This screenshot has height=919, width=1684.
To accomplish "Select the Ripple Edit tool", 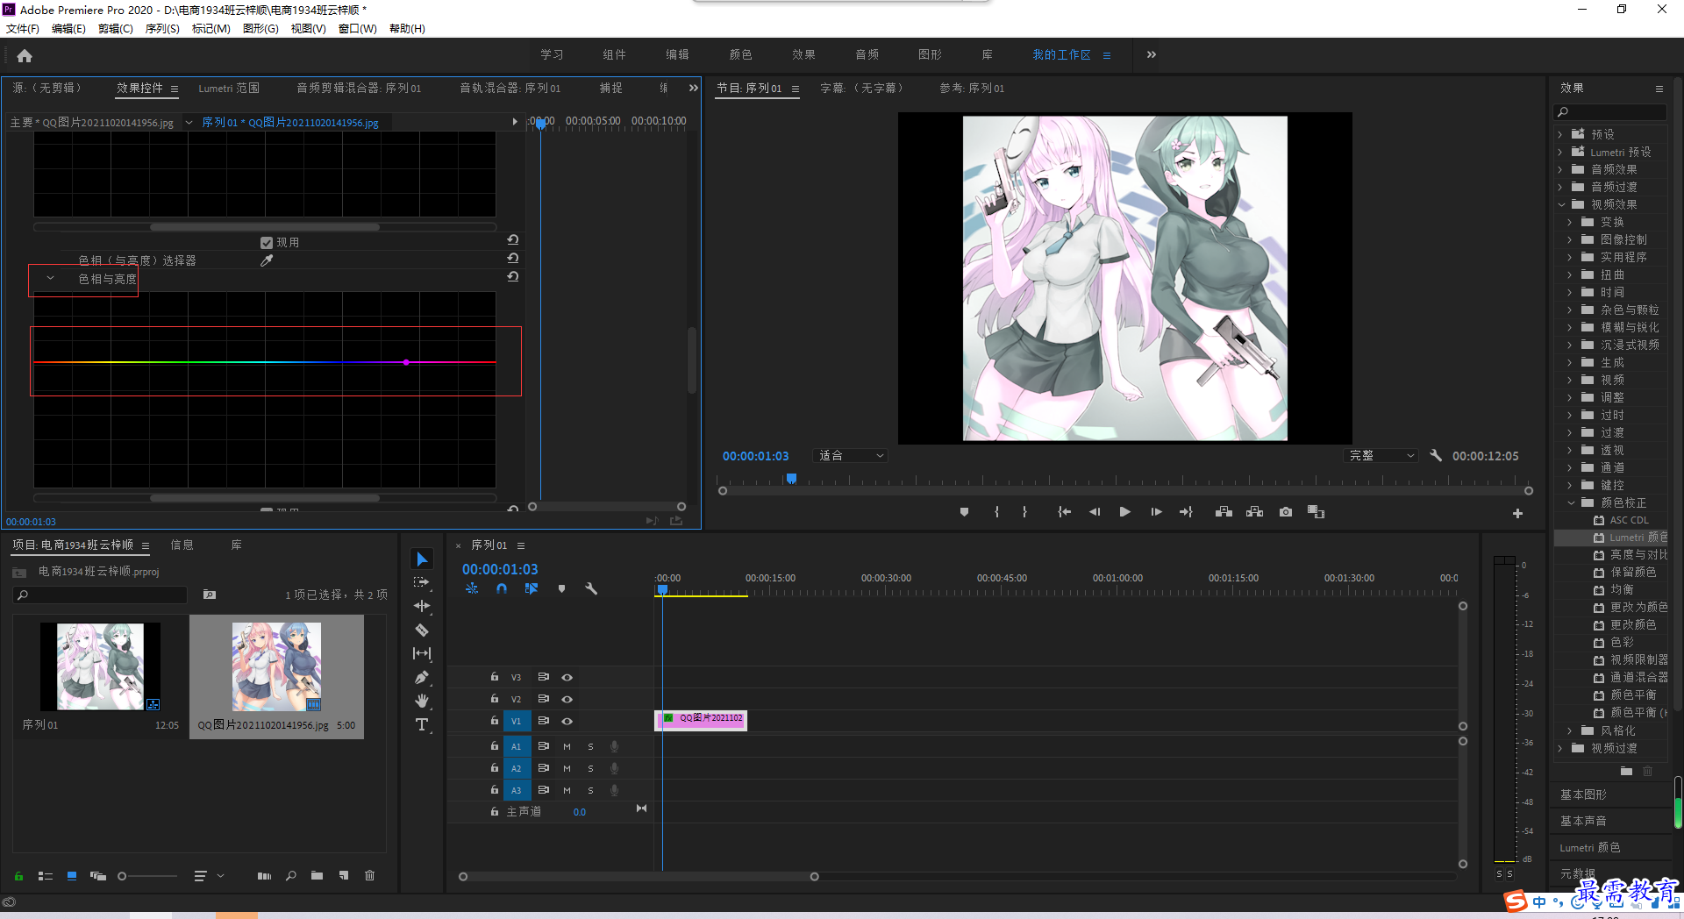I will (x=422, y=606).
